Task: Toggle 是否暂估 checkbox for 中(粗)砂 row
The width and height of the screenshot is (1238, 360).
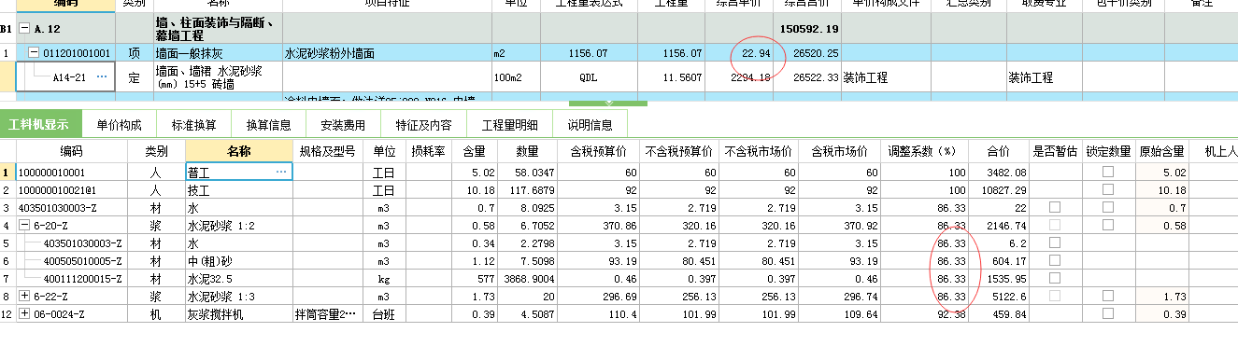Action: coord(1055,261)
